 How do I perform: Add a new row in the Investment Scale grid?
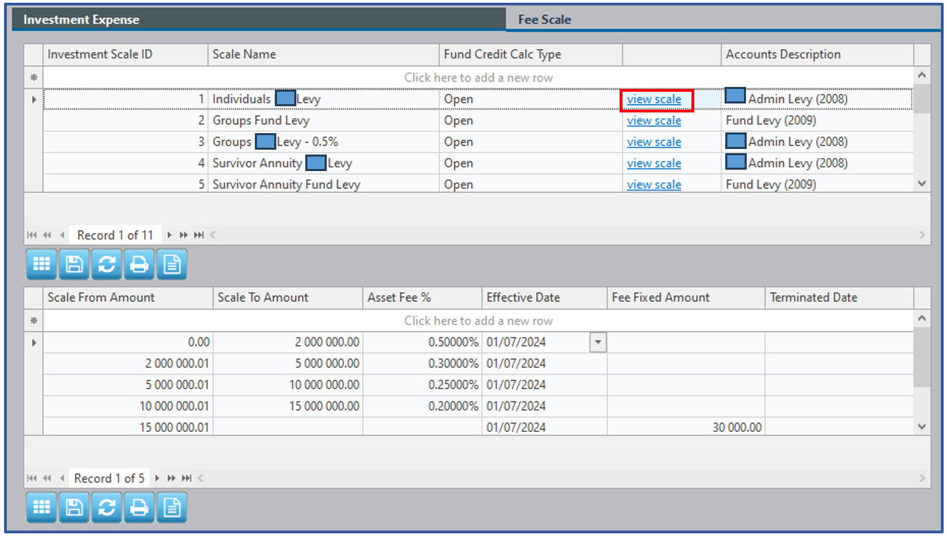[478, 77]
